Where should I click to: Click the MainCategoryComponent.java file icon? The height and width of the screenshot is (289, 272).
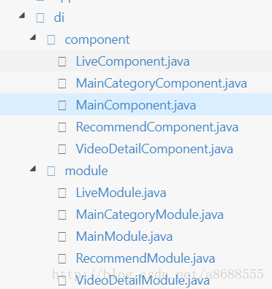point(62,83)
